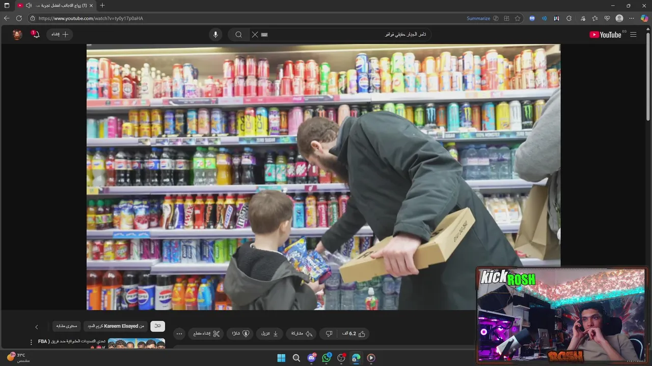652x366 pixels.
Task: Open Edge Settings and more menu
Action: (632, 18)
